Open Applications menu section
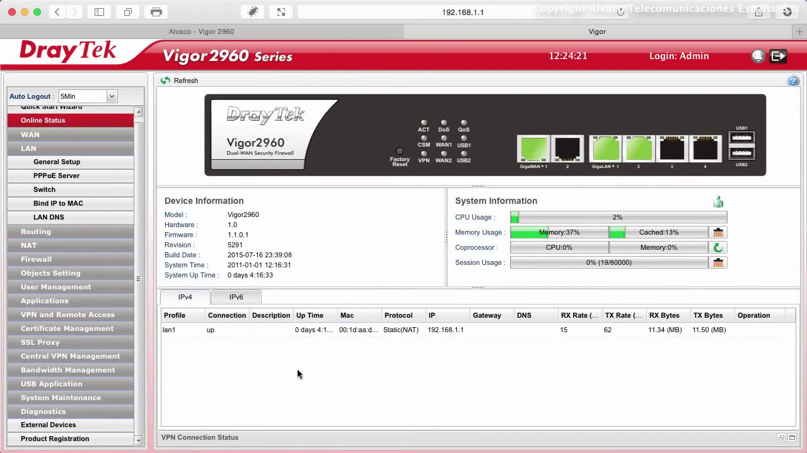 71,301
